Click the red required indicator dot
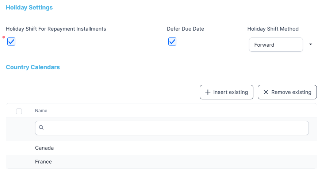Viewport: 322px width, 174px height. [x=4, y=37]
